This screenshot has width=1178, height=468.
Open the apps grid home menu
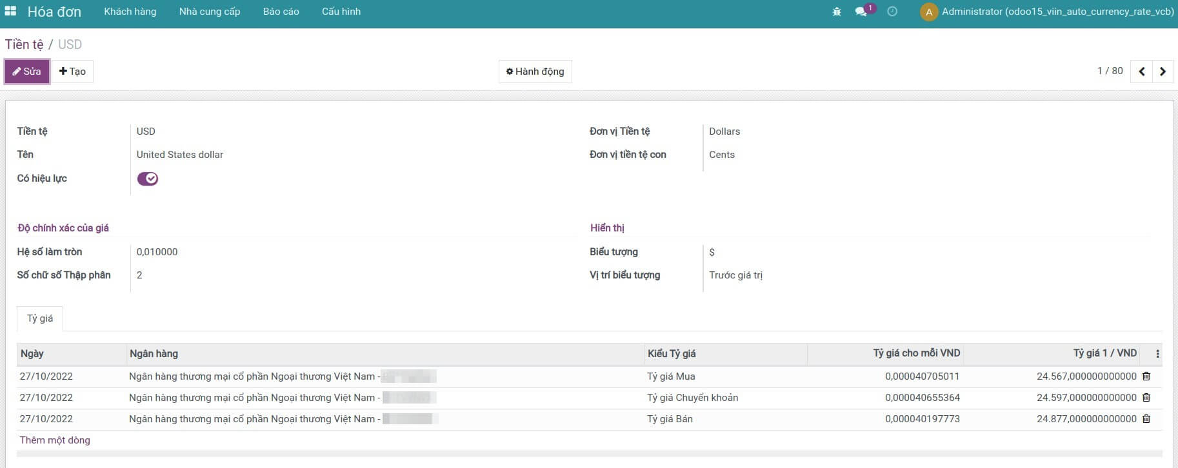(x=10, y=12)
